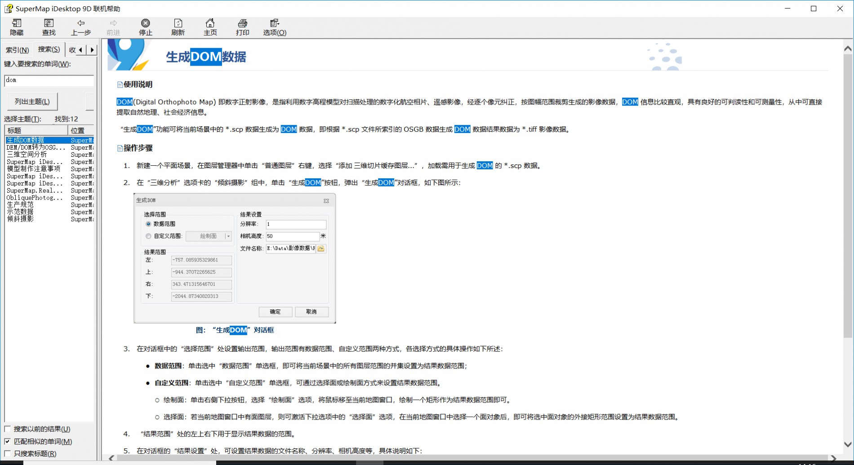Select the 三维空间分析 topic
Screen dimensions: 854x465
tap(49, 155)
